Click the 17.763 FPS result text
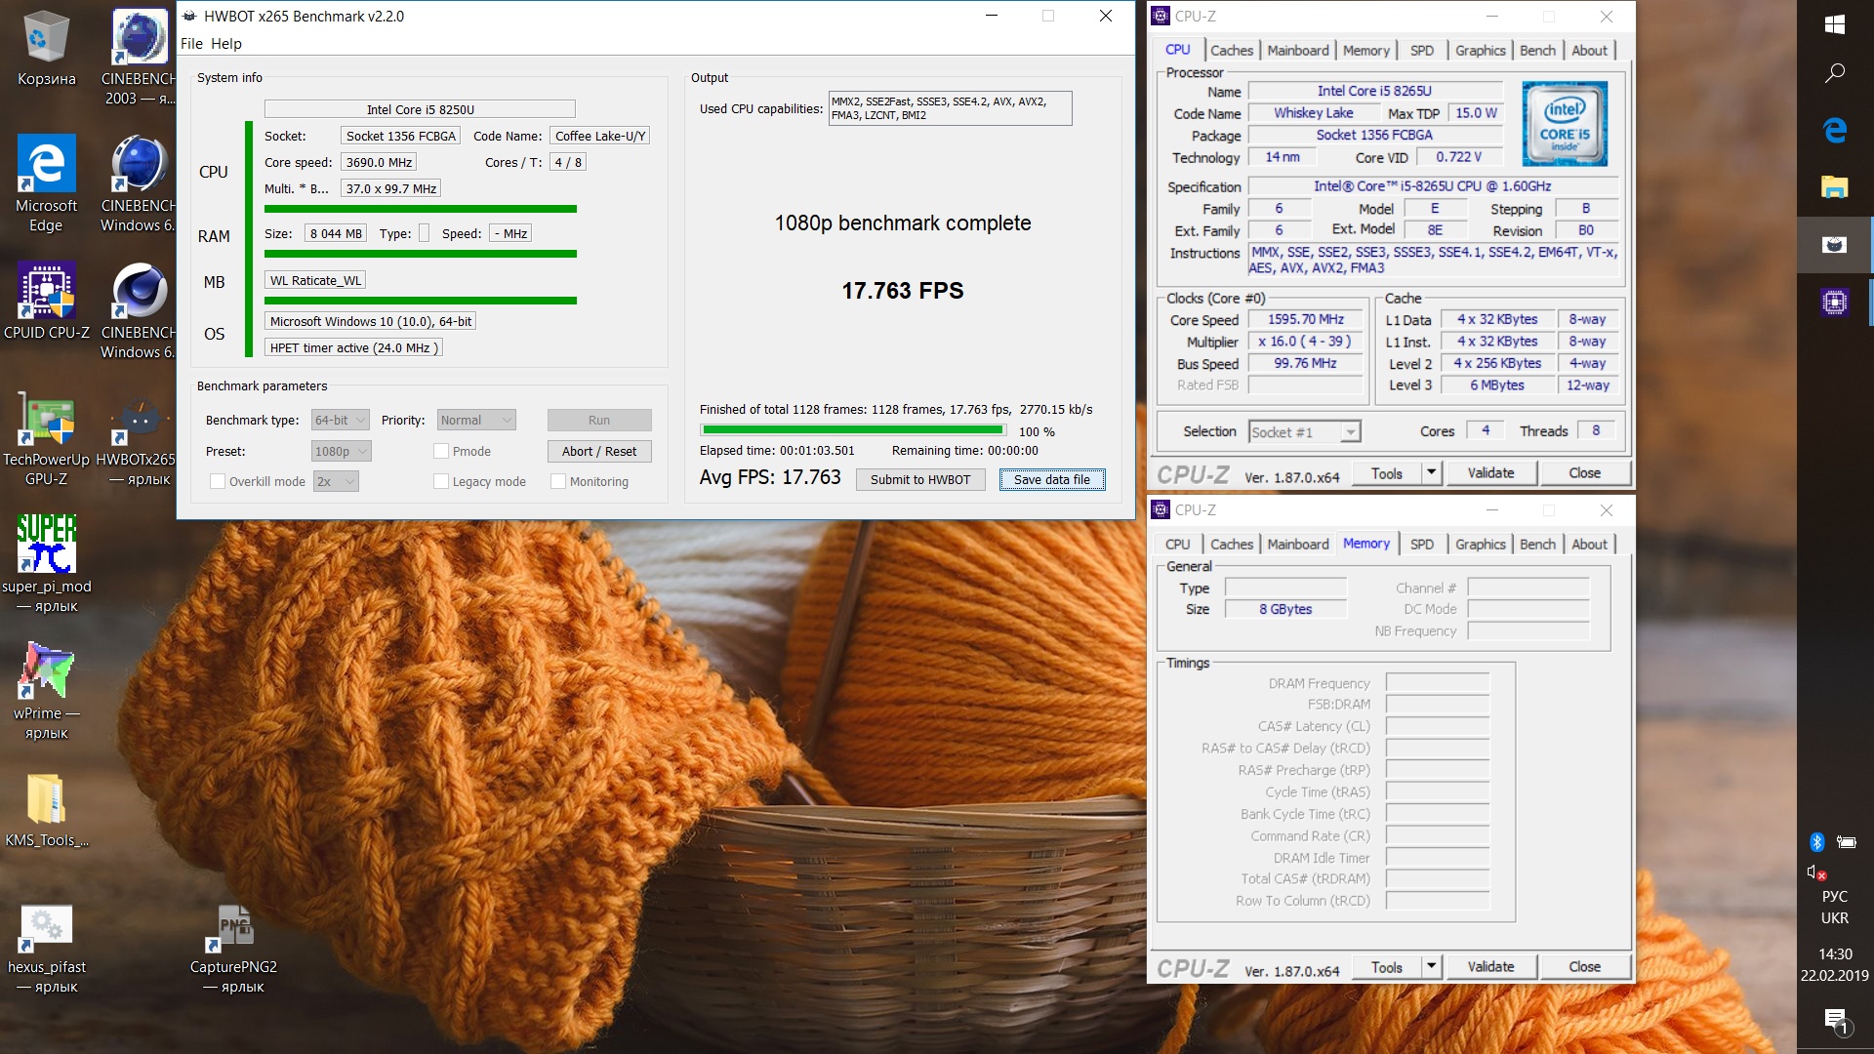The image size is (1874, 1054). click(903, 291)
